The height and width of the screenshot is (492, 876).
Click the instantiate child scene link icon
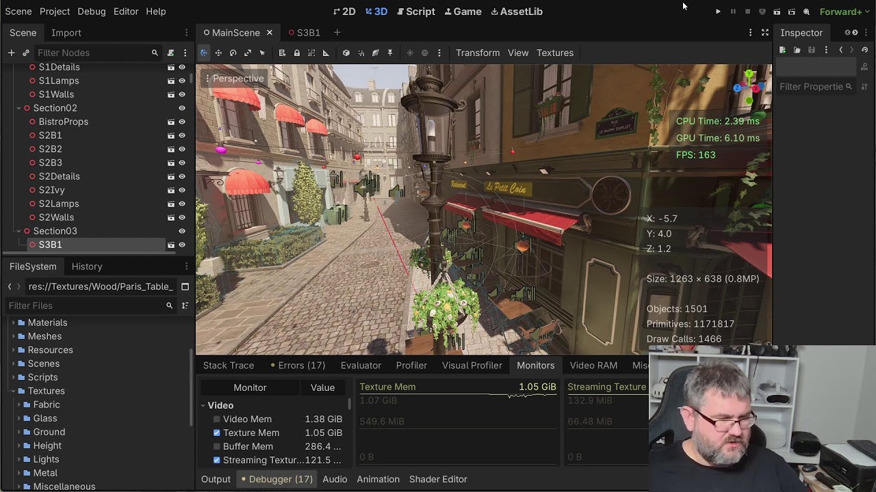point(26,53)
